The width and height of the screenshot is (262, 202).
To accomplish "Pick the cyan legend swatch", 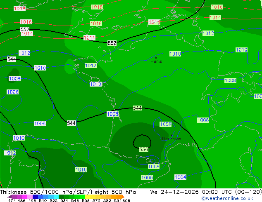I will click(x=56, y=197).
